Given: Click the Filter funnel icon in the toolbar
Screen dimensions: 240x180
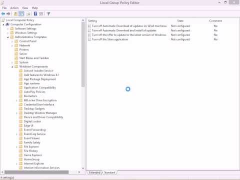Looking at the screenshot, I should tap(48, 14).
